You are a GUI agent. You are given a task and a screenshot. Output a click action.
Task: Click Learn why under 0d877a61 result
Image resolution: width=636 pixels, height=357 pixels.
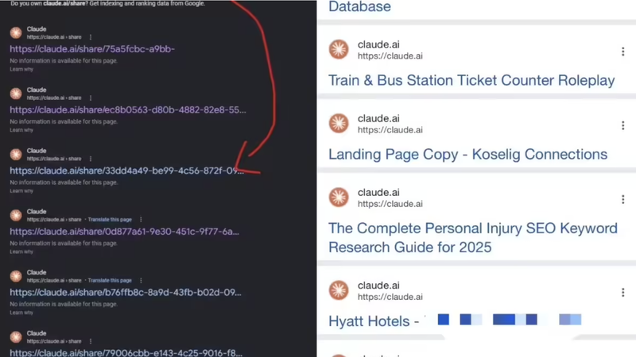(21, 251)
